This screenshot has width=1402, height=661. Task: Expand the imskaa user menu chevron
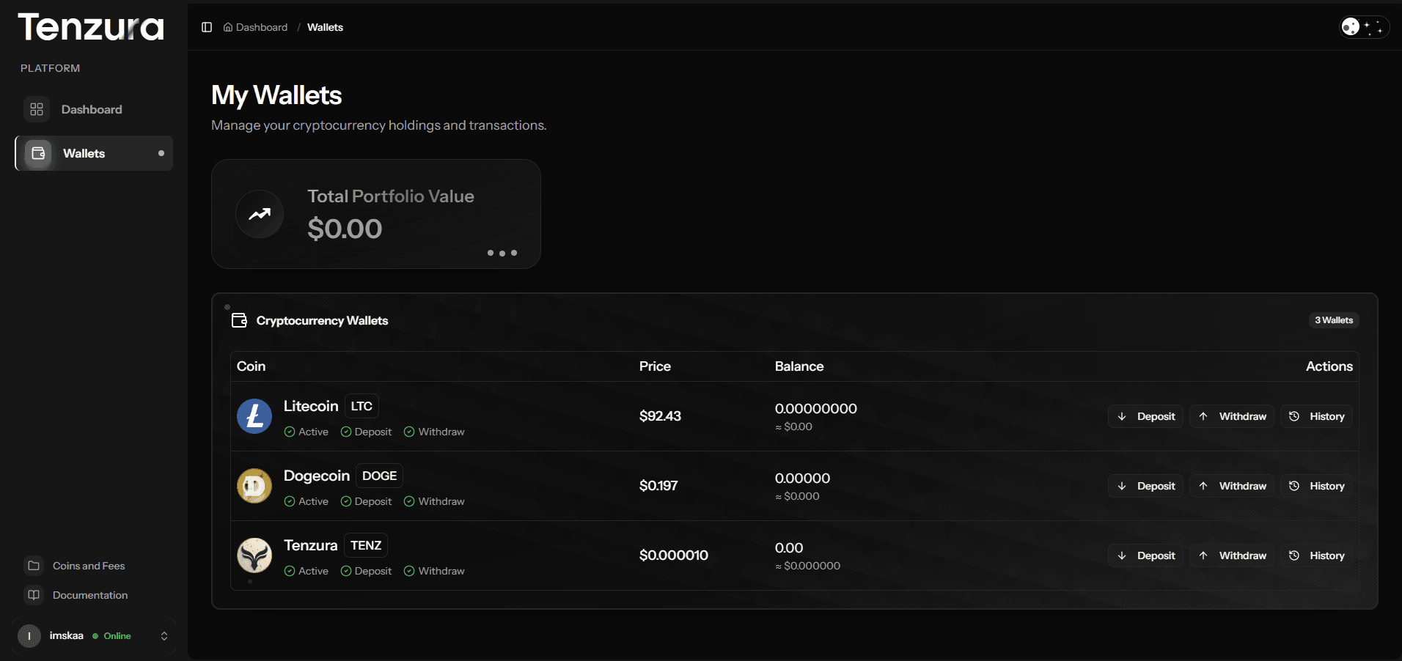coord(164,636)
